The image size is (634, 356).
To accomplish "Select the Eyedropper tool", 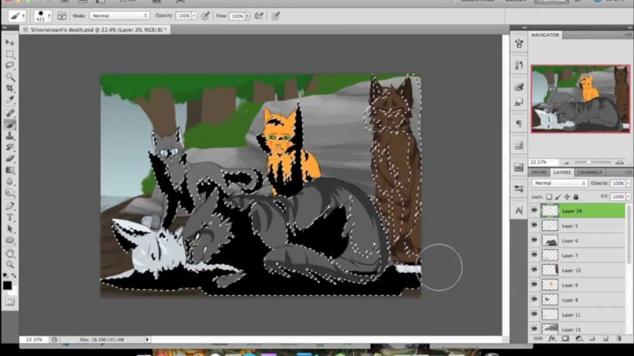I will click(10, 99).
